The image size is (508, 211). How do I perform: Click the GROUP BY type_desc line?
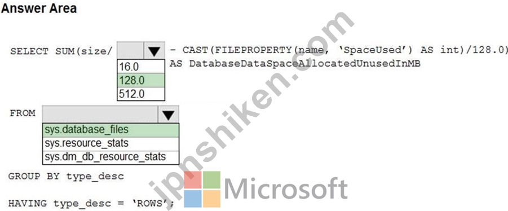(66, 177)
